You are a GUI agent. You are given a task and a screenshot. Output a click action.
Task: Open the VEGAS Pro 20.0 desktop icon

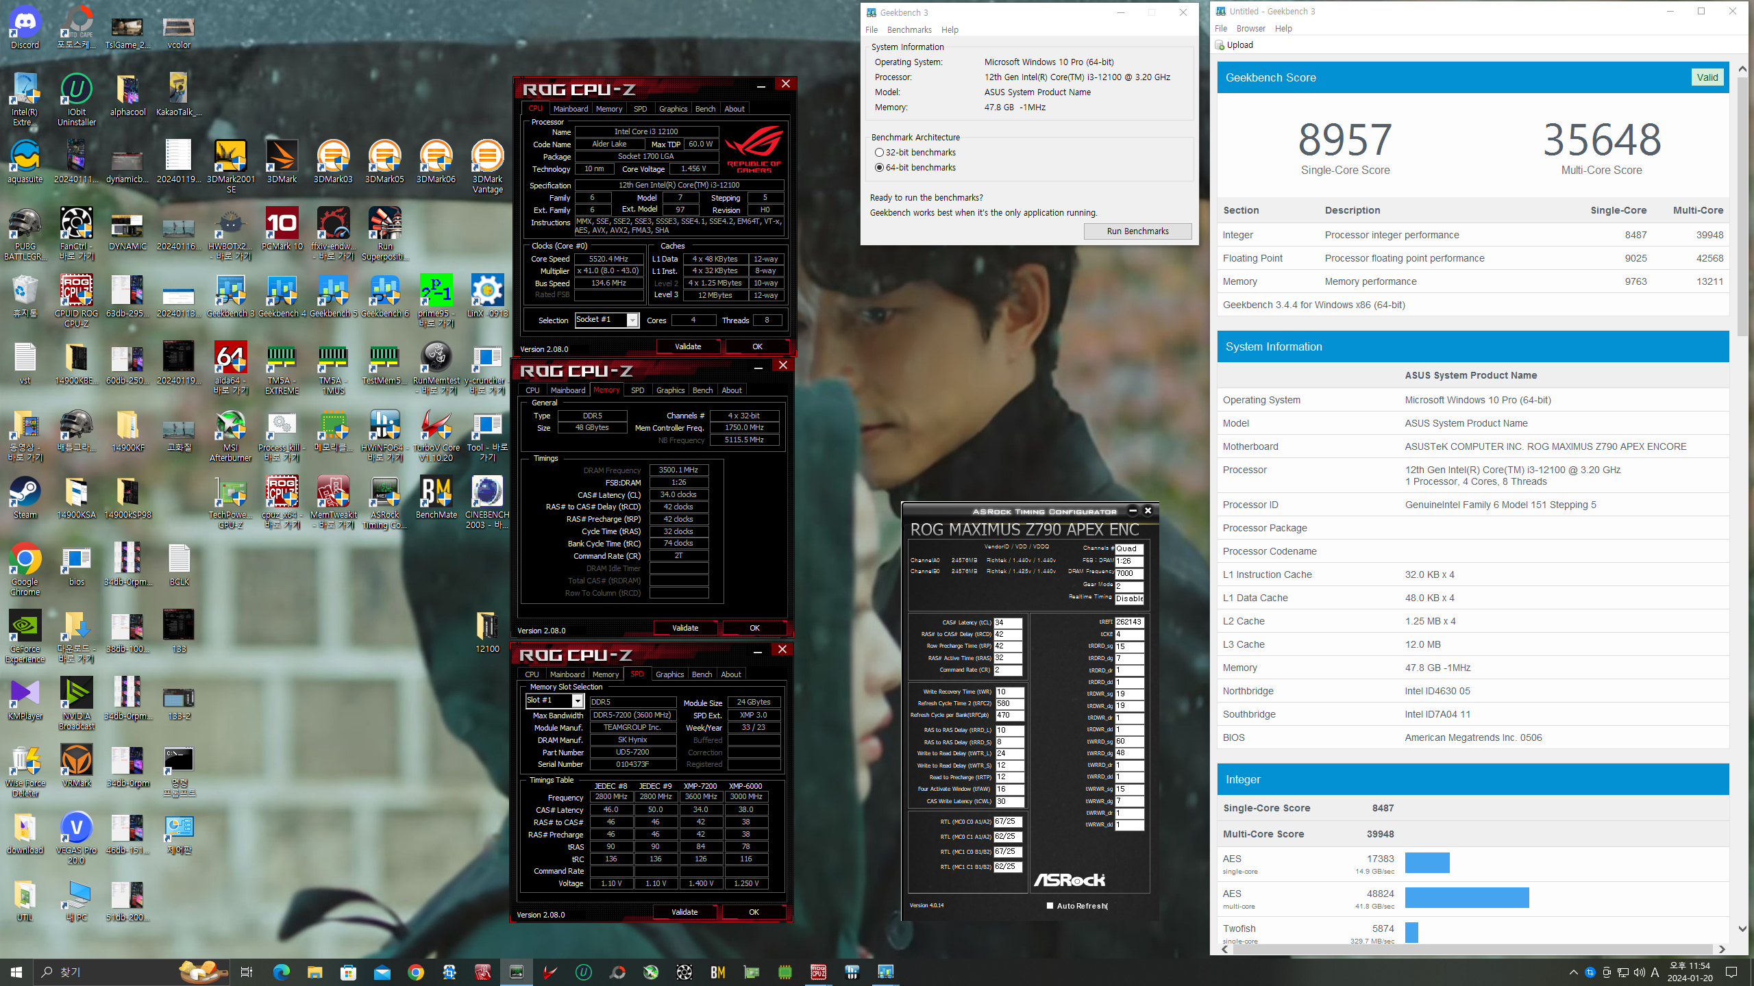coord(76,838)
